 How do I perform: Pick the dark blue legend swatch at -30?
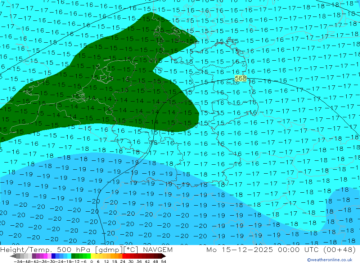tap(53, 256)
